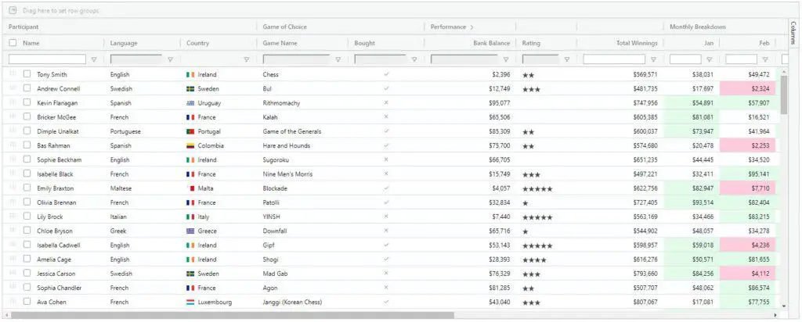Click the horizontal scrollbar at bottom
This screenshot has height=322, width=802.
[235, 316]
